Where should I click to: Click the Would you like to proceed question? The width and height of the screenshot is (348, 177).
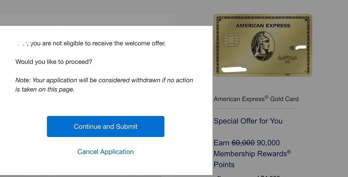tap(54, 62)
